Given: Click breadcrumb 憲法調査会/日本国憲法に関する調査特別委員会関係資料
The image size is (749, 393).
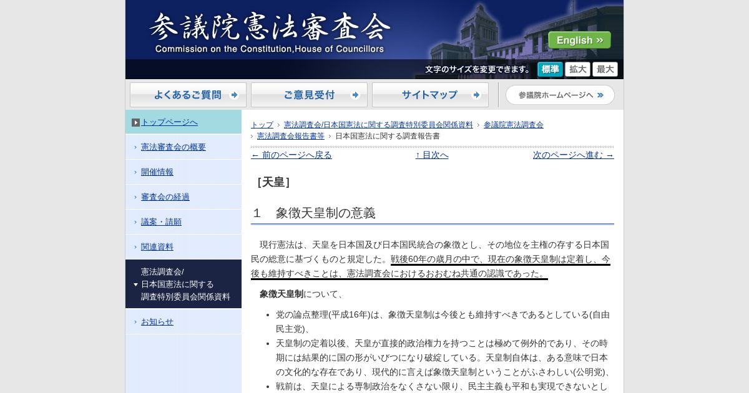Looking at the screenshot, I should [x=378, y=125].
